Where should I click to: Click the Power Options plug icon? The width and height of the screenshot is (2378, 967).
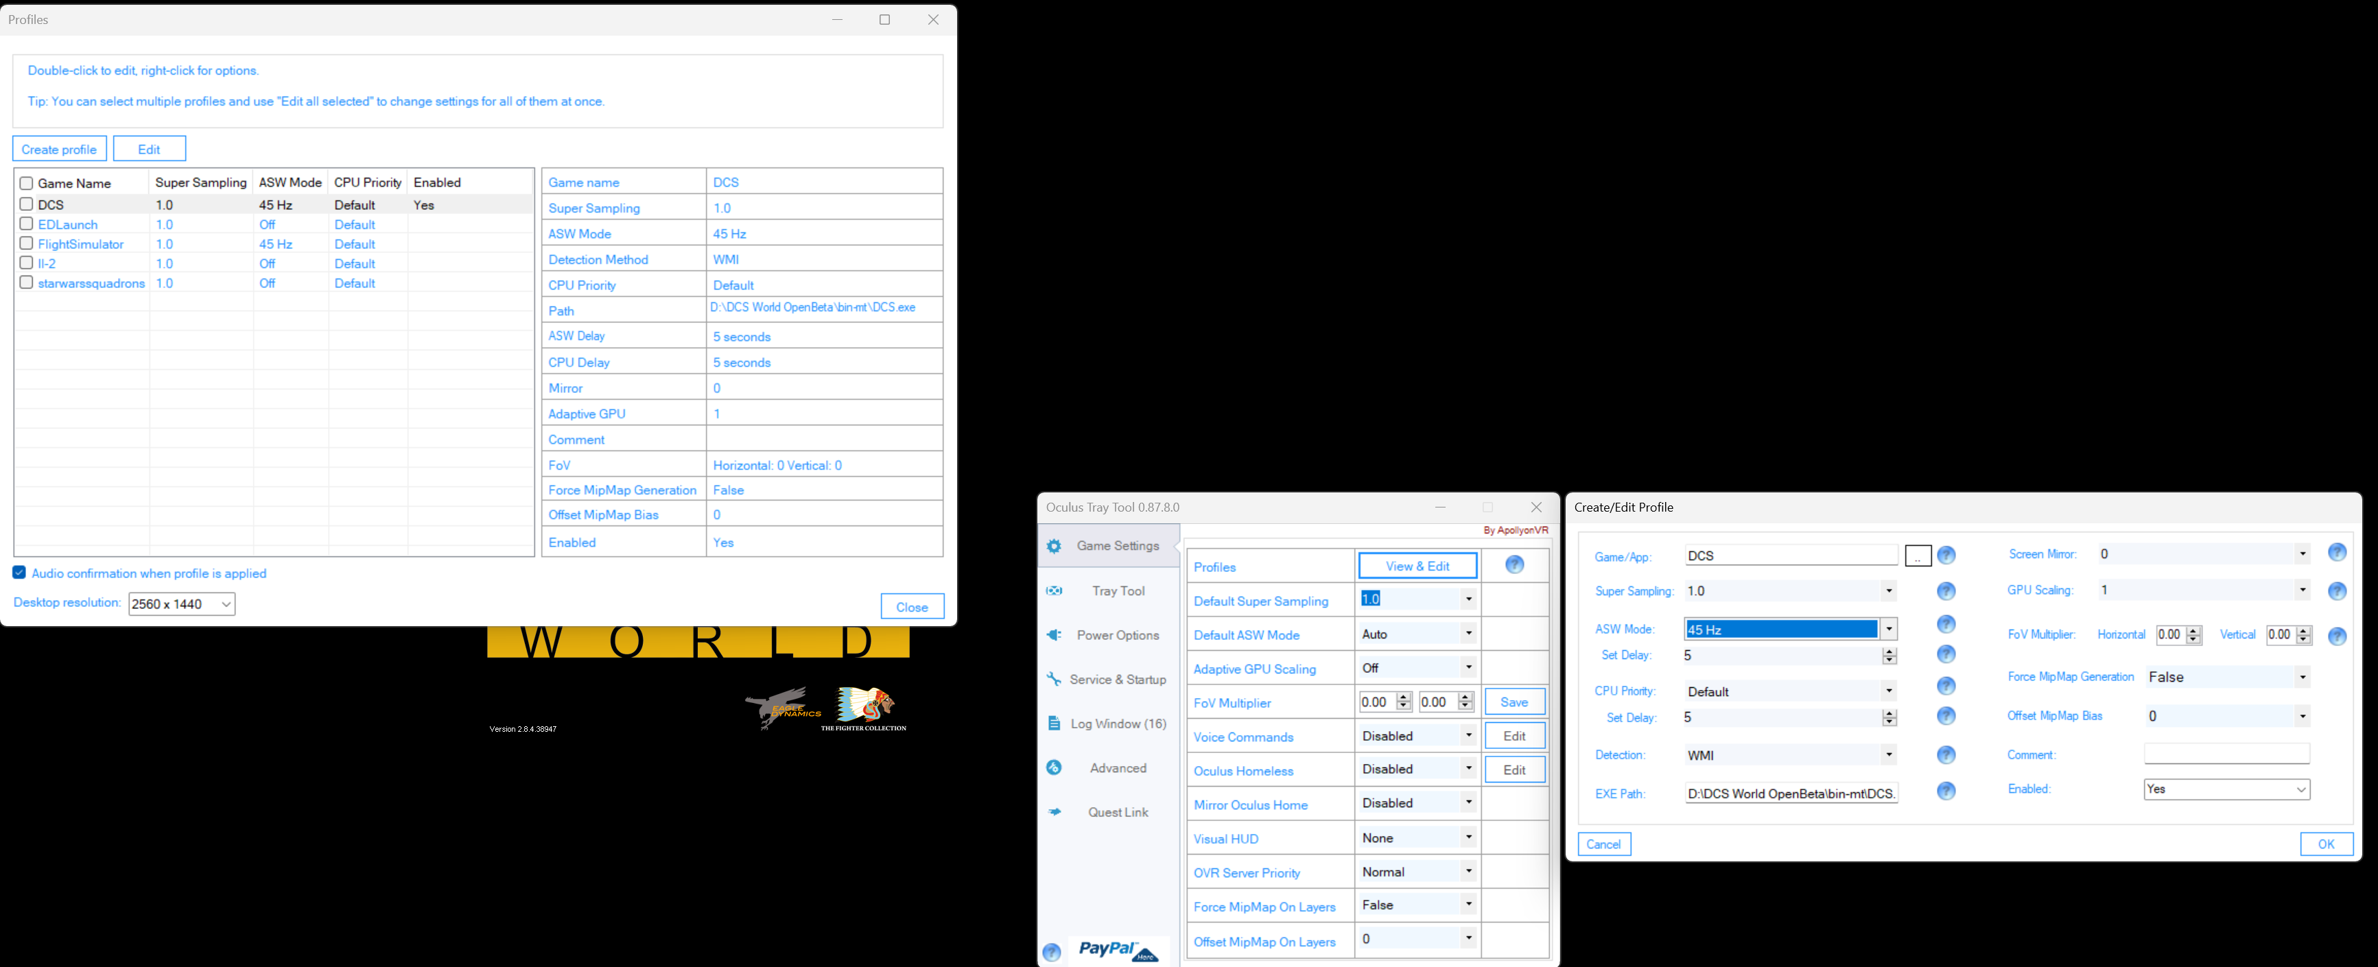coord(1055,635)
